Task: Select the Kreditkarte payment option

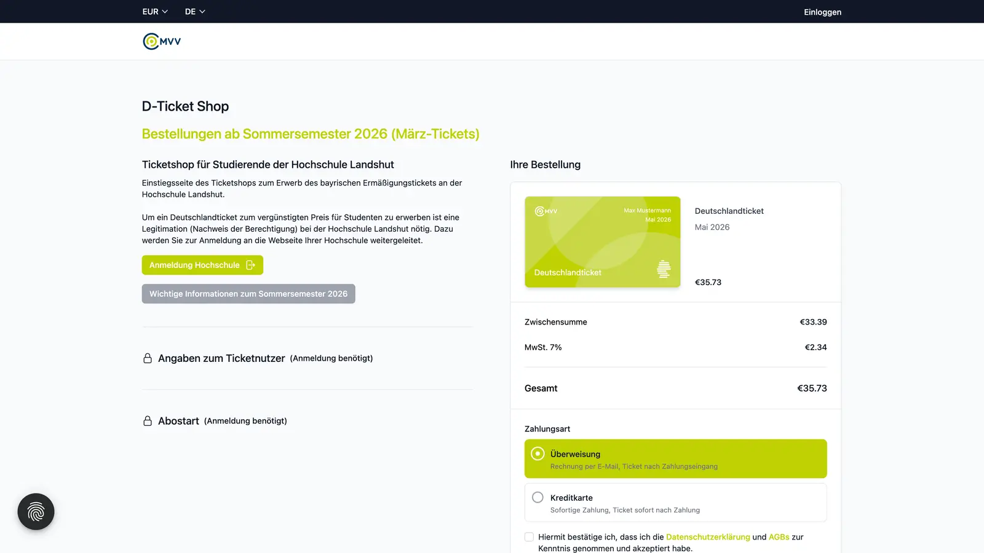Action: click(675, 503)
